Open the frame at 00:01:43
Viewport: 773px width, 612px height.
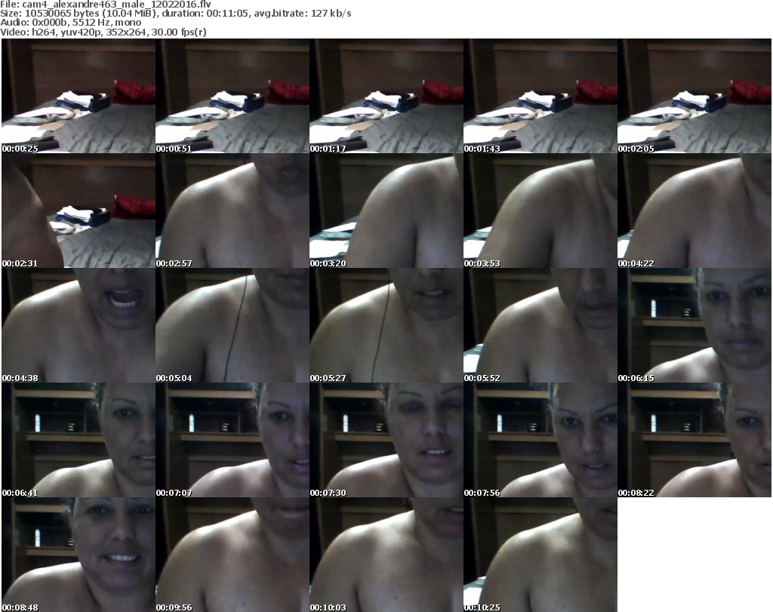pyautogui.click(x=540, y=96)
